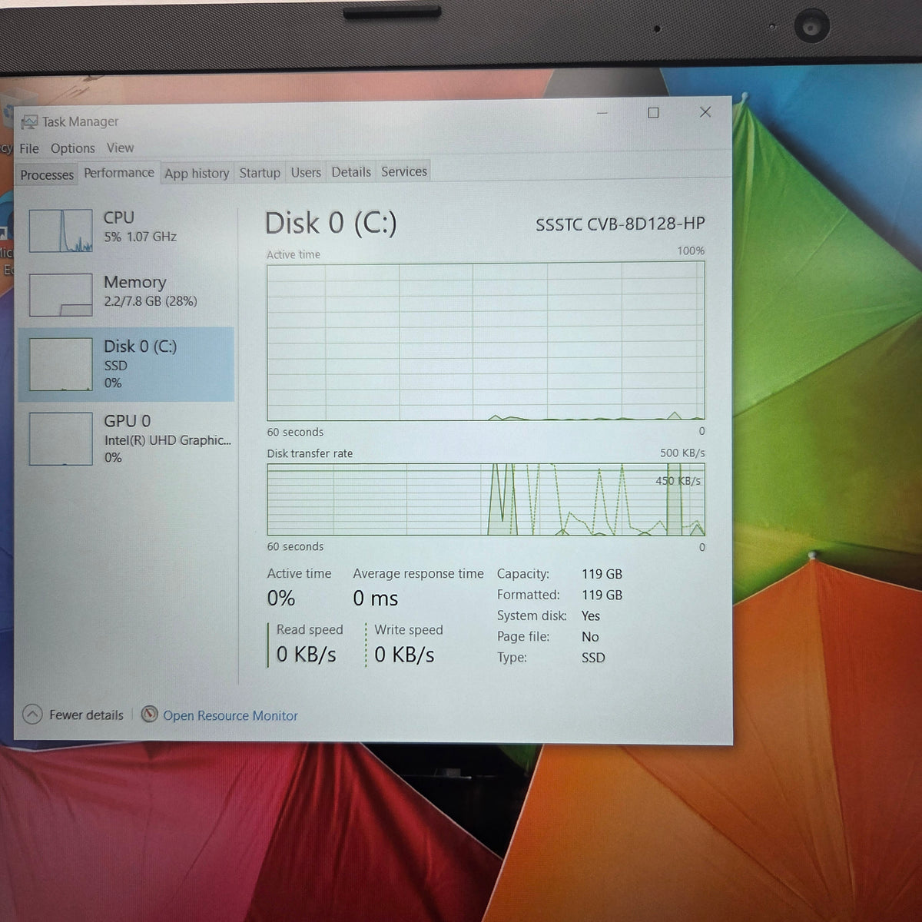
Task: Click the Page file No value
Action: pyautogui.click(x=590, y=636)
